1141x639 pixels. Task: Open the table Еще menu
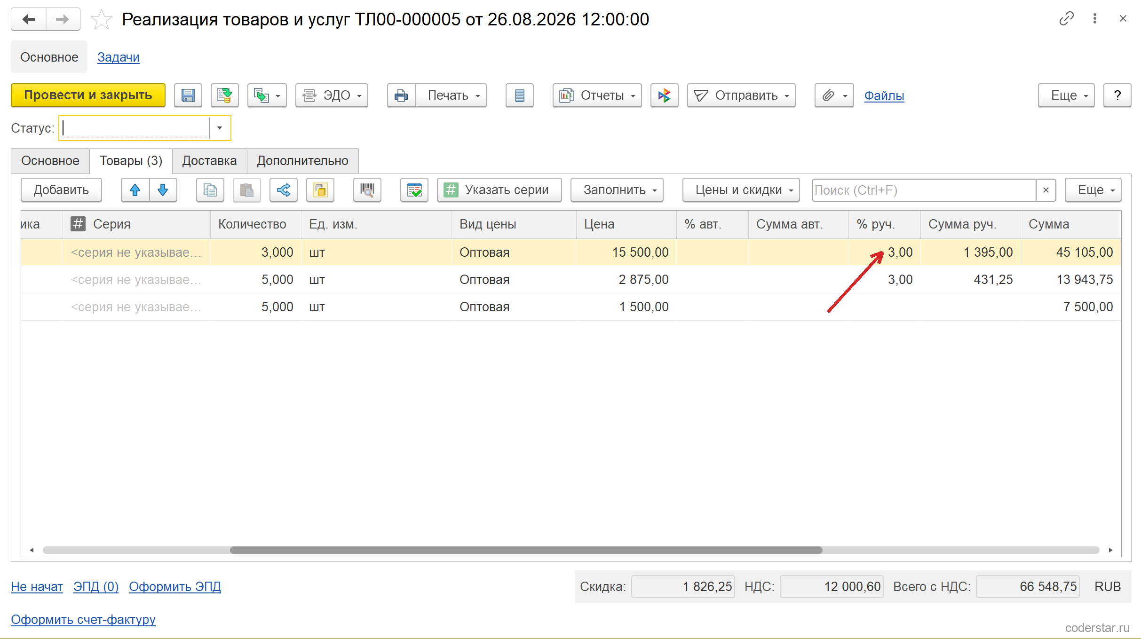click(1093, 190)
